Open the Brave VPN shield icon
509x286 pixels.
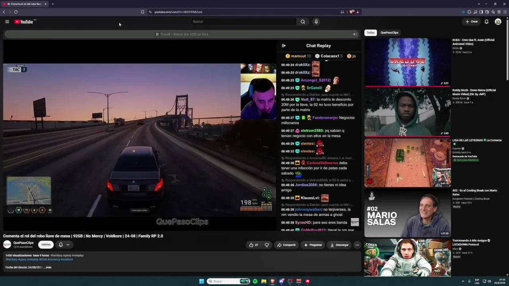(x=499, y=12)
